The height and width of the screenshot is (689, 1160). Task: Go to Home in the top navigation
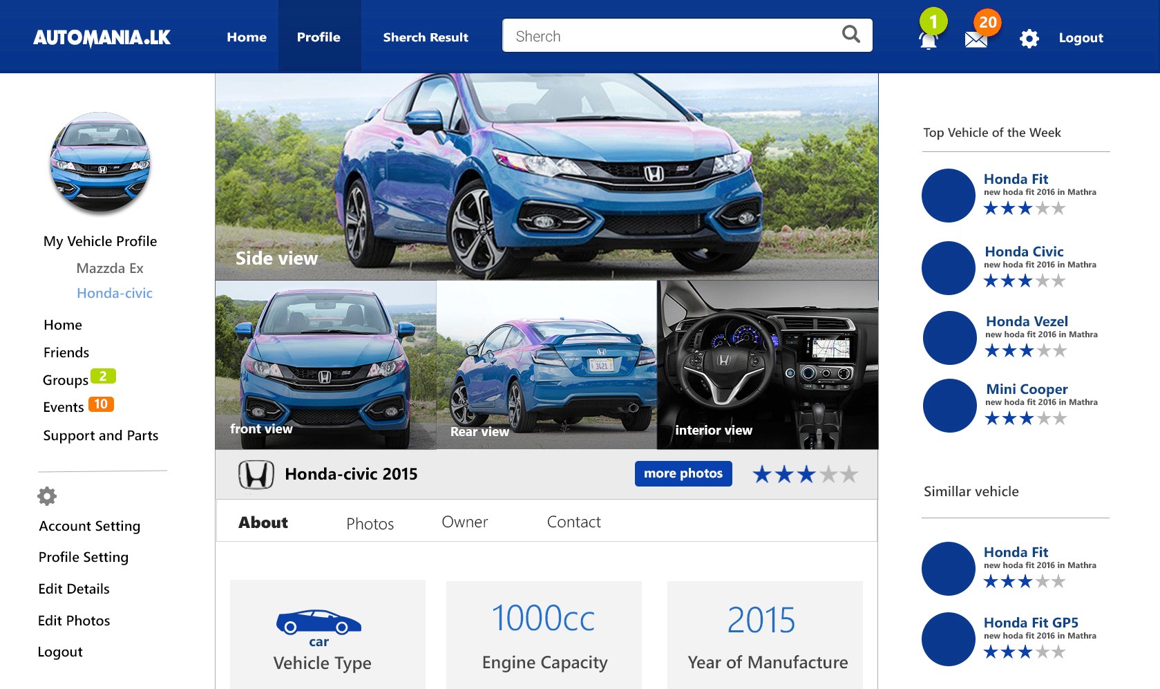247,37
